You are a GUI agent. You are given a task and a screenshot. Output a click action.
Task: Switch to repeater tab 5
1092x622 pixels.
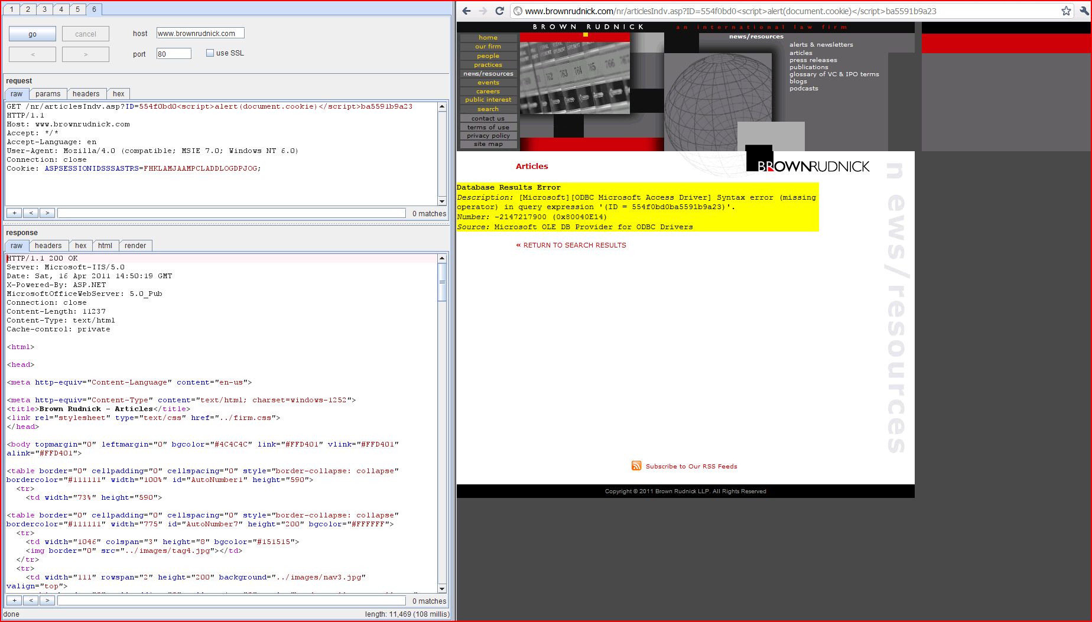(x=77, y=9)
